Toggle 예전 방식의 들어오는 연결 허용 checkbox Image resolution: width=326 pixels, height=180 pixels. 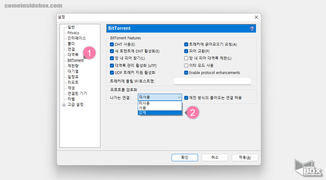click(186, 98)
